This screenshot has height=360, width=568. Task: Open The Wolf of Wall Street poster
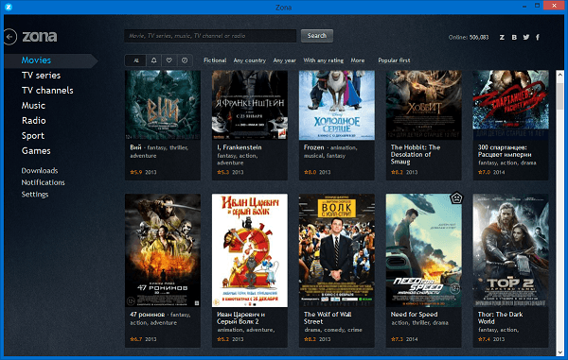pos(337,250)
